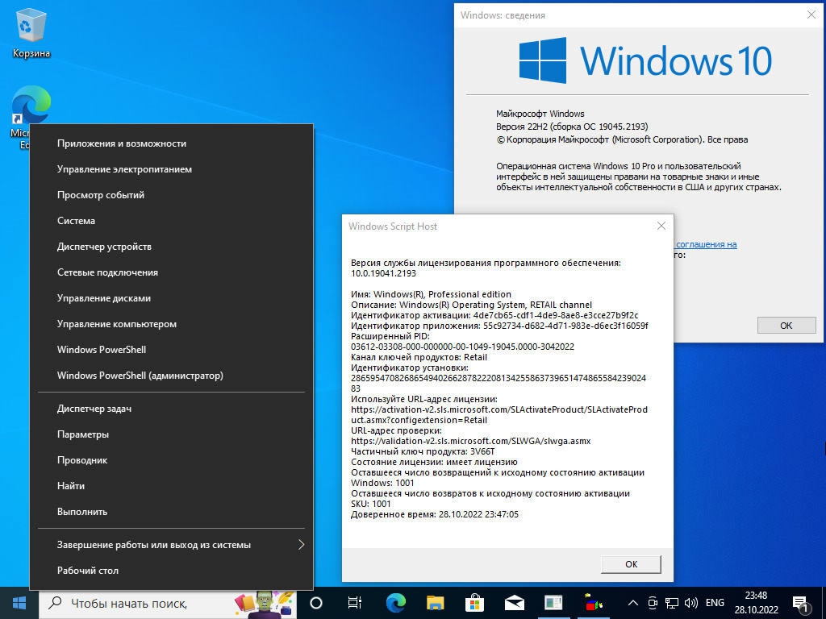The height and width of the screenshot is (619, 826).
Task: Switch to the colorful script app taskbar icon
Action: click(593, 603)
